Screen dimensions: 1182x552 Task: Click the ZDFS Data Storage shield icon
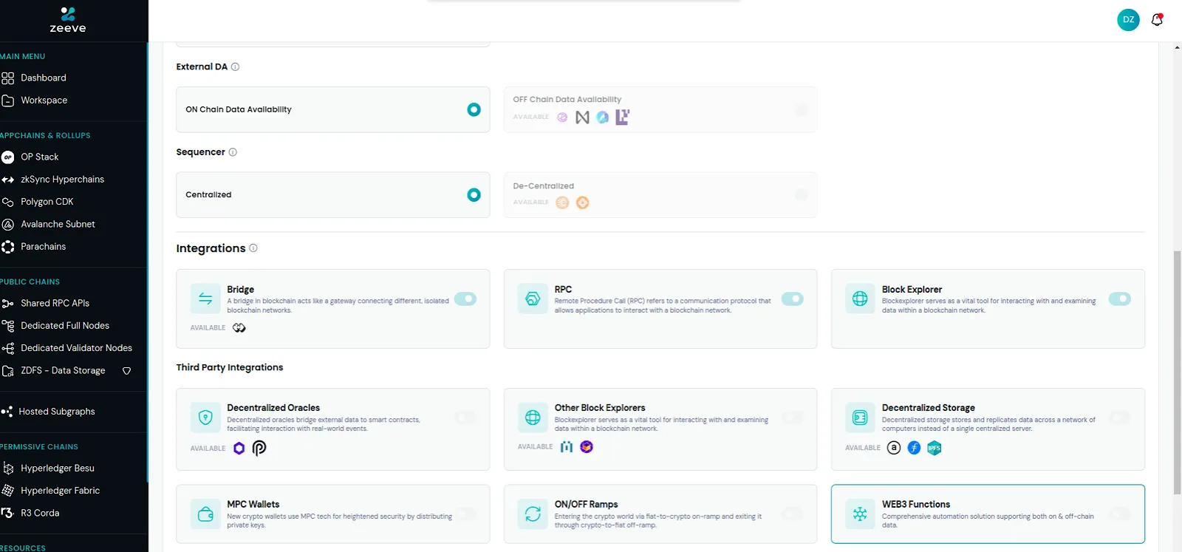pos(126,371)
